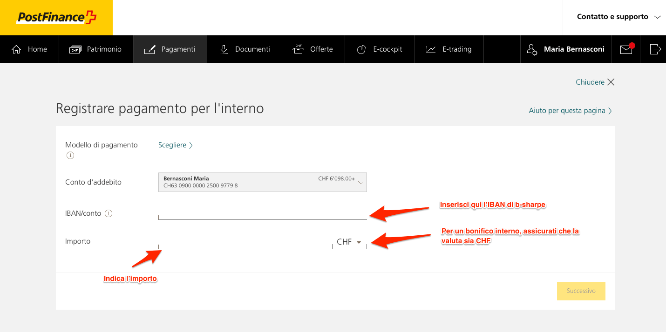Select the Pagamenti menu tab
This screenshot has height=332, width=666.
coord(170,49)
